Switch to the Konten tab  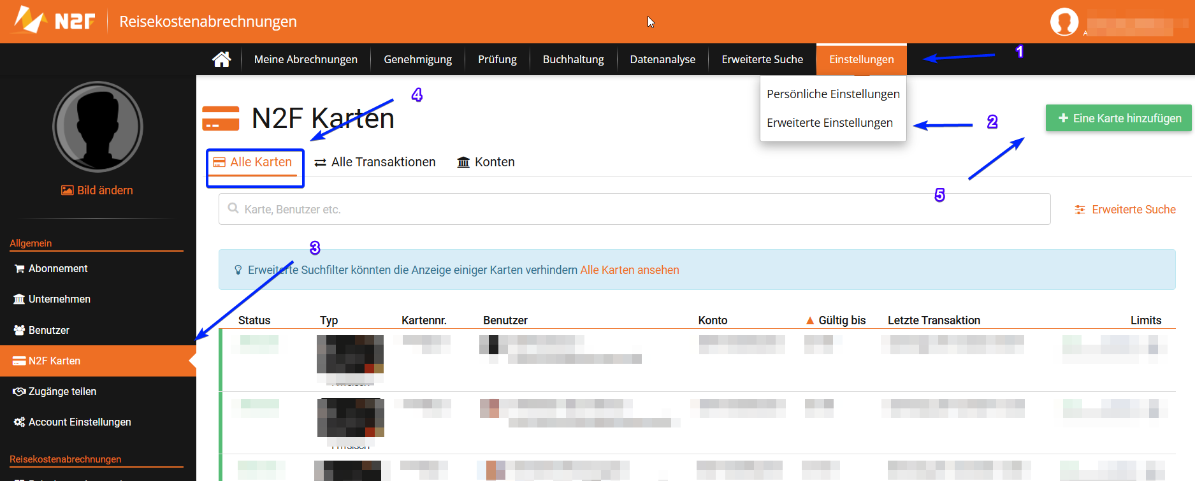click(x=486, y=162)
